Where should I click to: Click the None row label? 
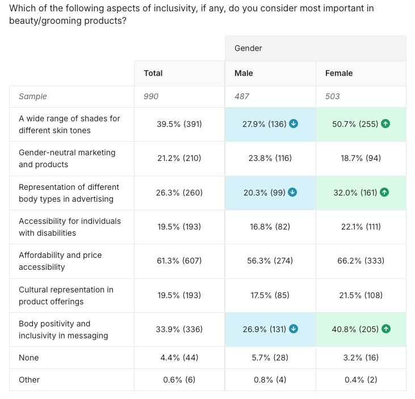[x=29, y=358]
